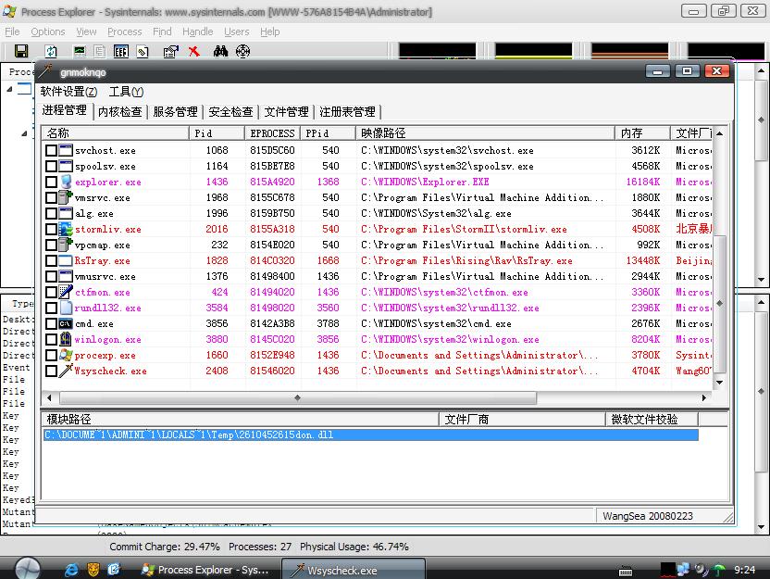The width and height of the screenshot is (770, 579).
Task: Switch to the 文件管理 tab
Action: 286,112
